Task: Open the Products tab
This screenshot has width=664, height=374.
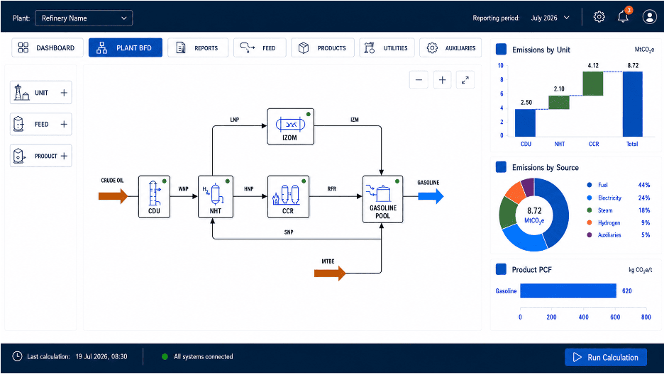Action: click(x=323, y=47)
